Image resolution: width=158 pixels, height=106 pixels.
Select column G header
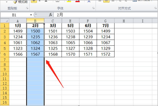(x=106, y=21)
